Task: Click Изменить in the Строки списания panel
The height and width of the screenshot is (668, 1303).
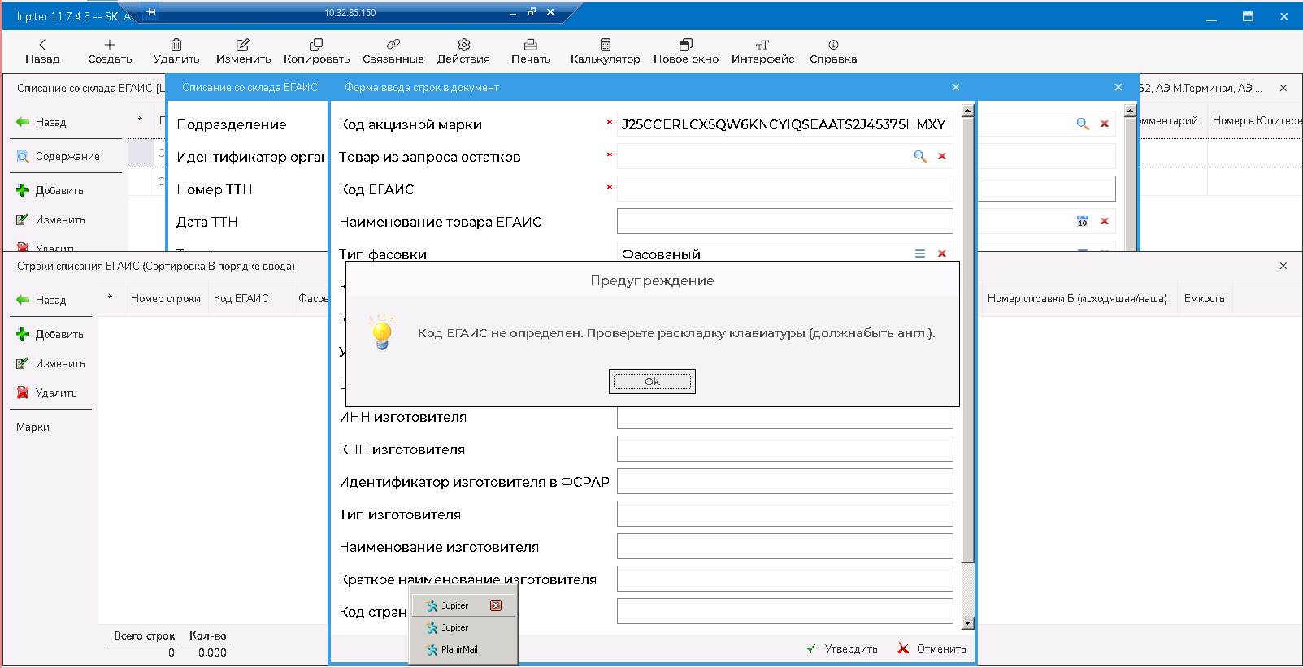Action: click(50, 363)
